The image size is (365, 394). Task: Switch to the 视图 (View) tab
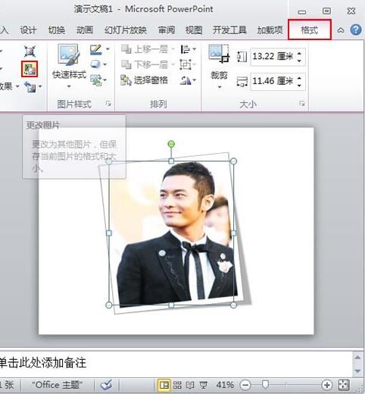click(x=194, y=30)
